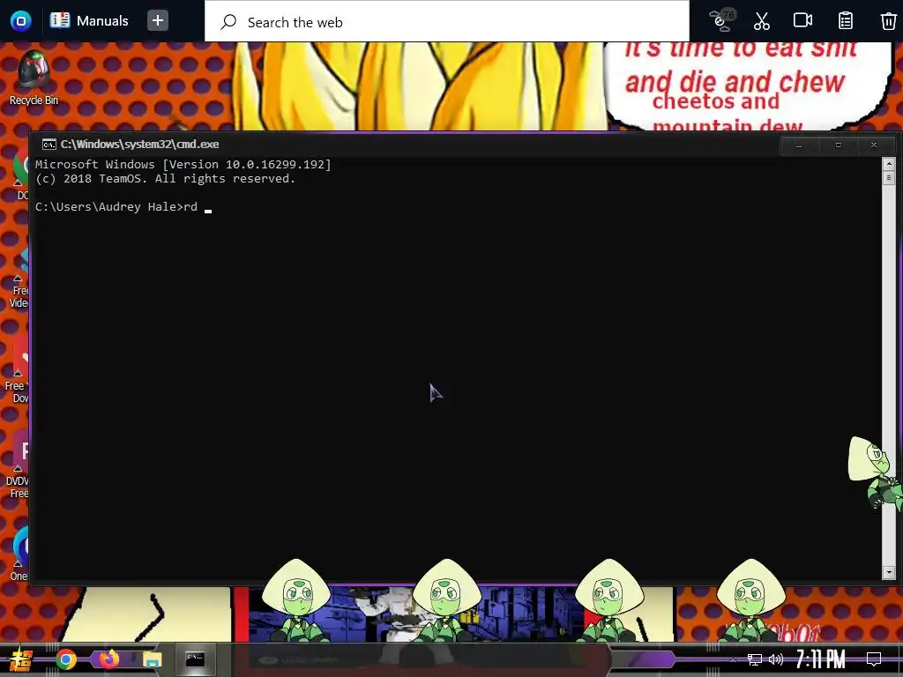Focus the Search the web field
Viewport: 903px width, 677px height.
click(x=447, y=22)
